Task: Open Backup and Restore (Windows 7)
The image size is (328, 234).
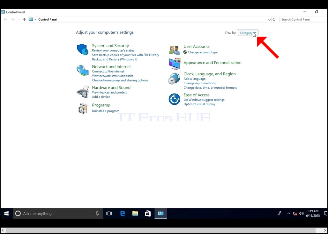Action: (x=115, y=59)
